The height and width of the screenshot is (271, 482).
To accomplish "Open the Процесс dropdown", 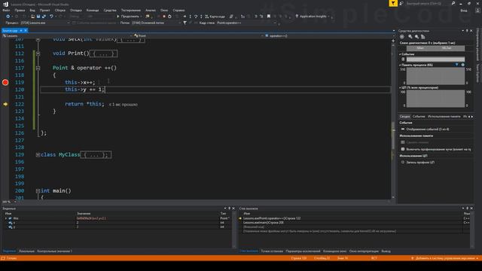I will pos(44,23).
